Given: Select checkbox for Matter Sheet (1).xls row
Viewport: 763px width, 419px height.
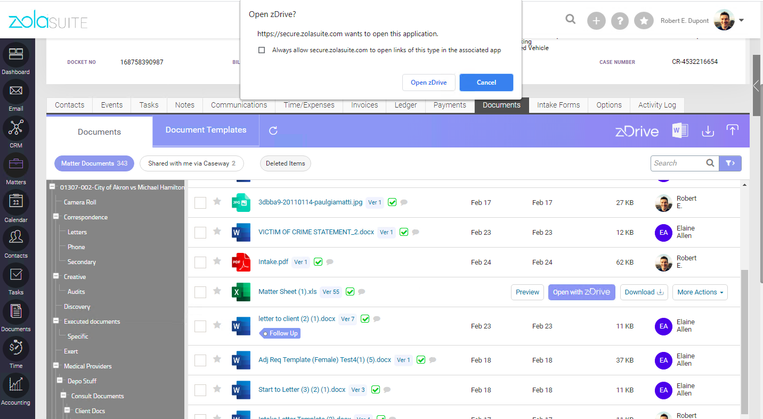Looking at the screenshot, I should [x=200, y=292].
